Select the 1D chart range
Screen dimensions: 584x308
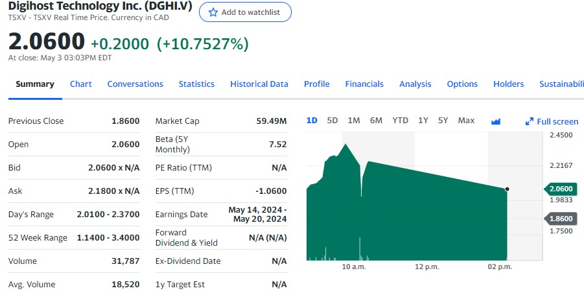[312, 121]
